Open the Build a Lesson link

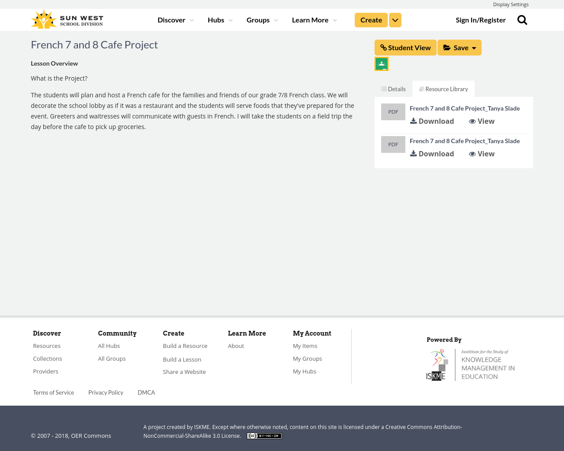[182, 359]
